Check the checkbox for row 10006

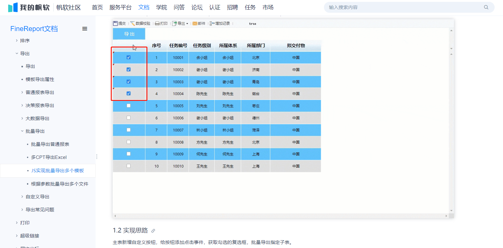128,118
